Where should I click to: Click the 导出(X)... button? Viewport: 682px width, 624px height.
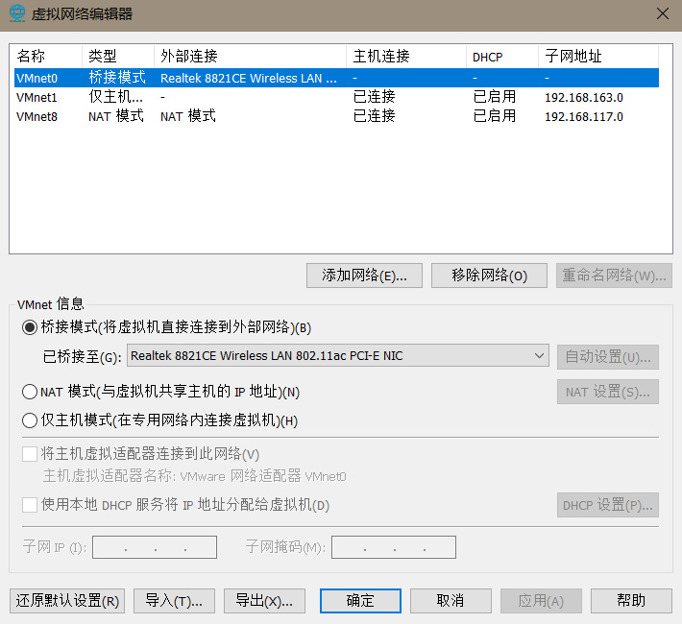264,601
